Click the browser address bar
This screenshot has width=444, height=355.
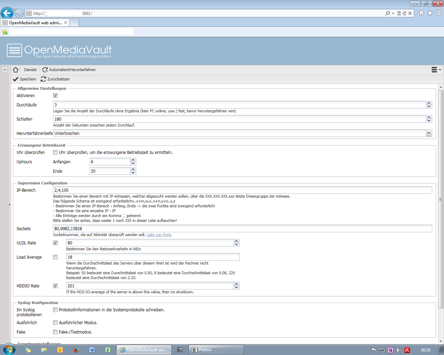[205, 13]
